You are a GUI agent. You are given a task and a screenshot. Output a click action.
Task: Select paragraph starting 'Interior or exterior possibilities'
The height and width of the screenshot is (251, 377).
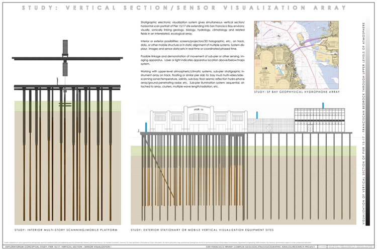click(x=193, y=45)
